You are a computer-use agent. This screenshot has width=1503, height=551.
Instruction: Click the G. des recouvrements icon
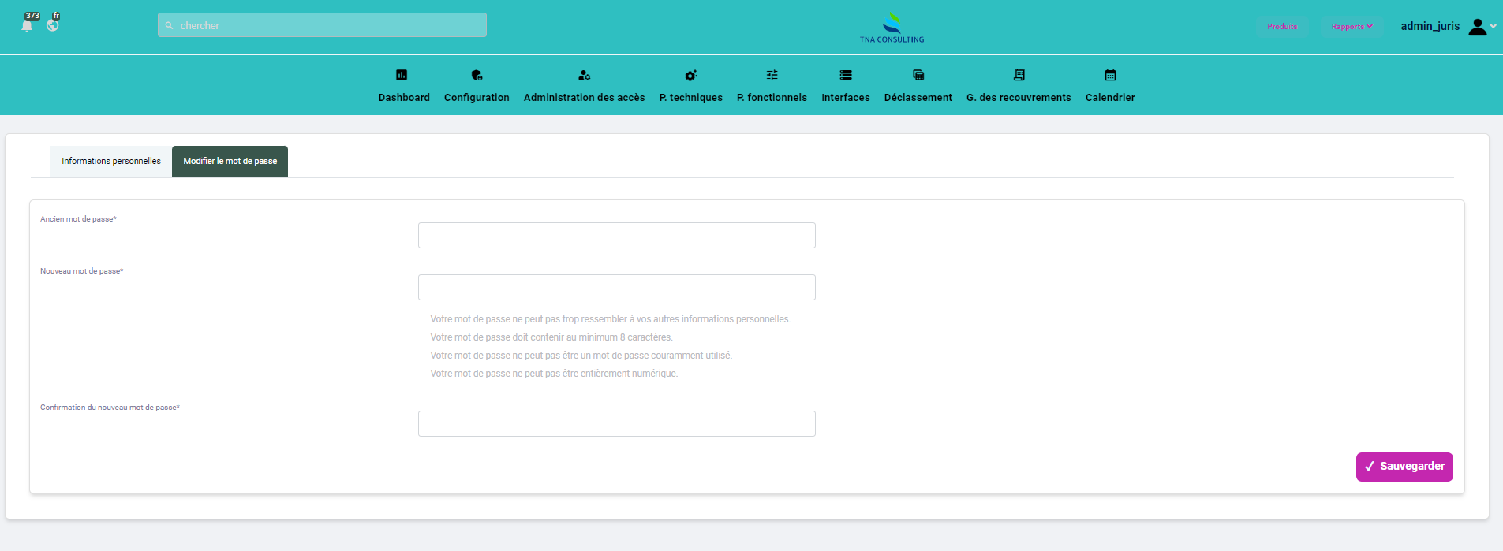click(1019, 75)
